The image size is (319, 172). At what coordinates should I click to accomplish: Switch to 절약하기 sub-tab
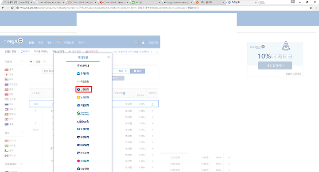pos(25,52)
